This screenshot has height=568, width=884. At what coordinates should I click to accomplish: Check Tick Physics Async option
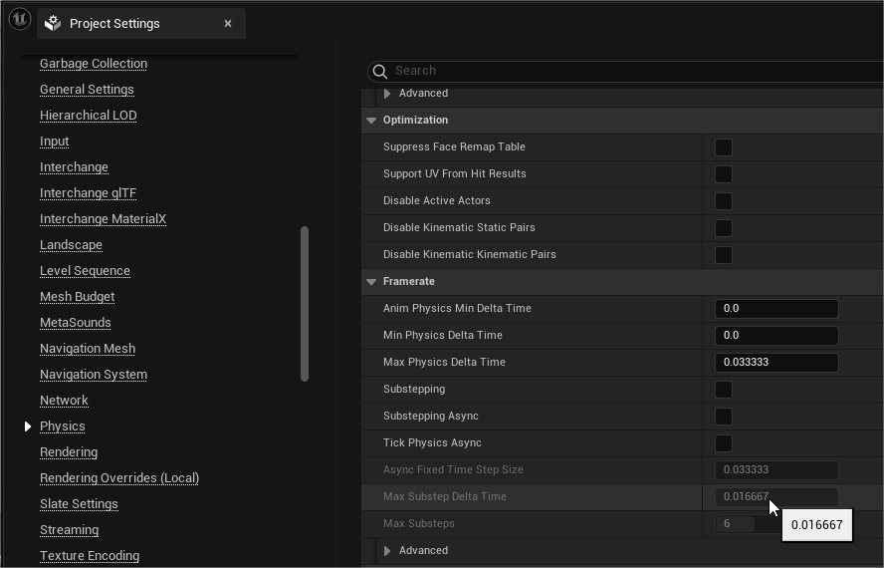click(724, 443)
